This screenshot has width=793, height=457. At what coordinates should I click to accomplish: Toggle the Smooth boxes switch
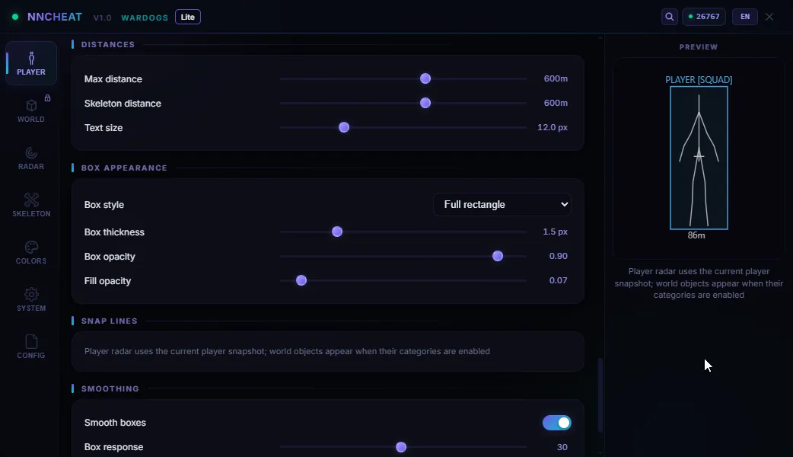coord(557,423)
